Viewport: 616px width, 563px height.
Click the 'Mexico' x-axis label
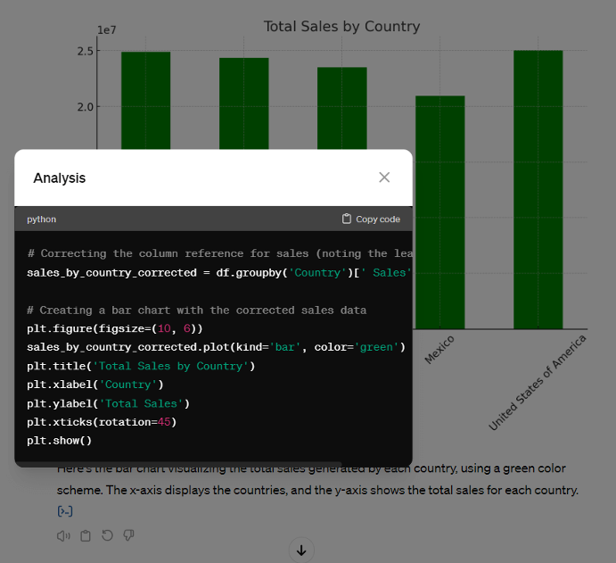pyautogui.click(x=439, y=350)
